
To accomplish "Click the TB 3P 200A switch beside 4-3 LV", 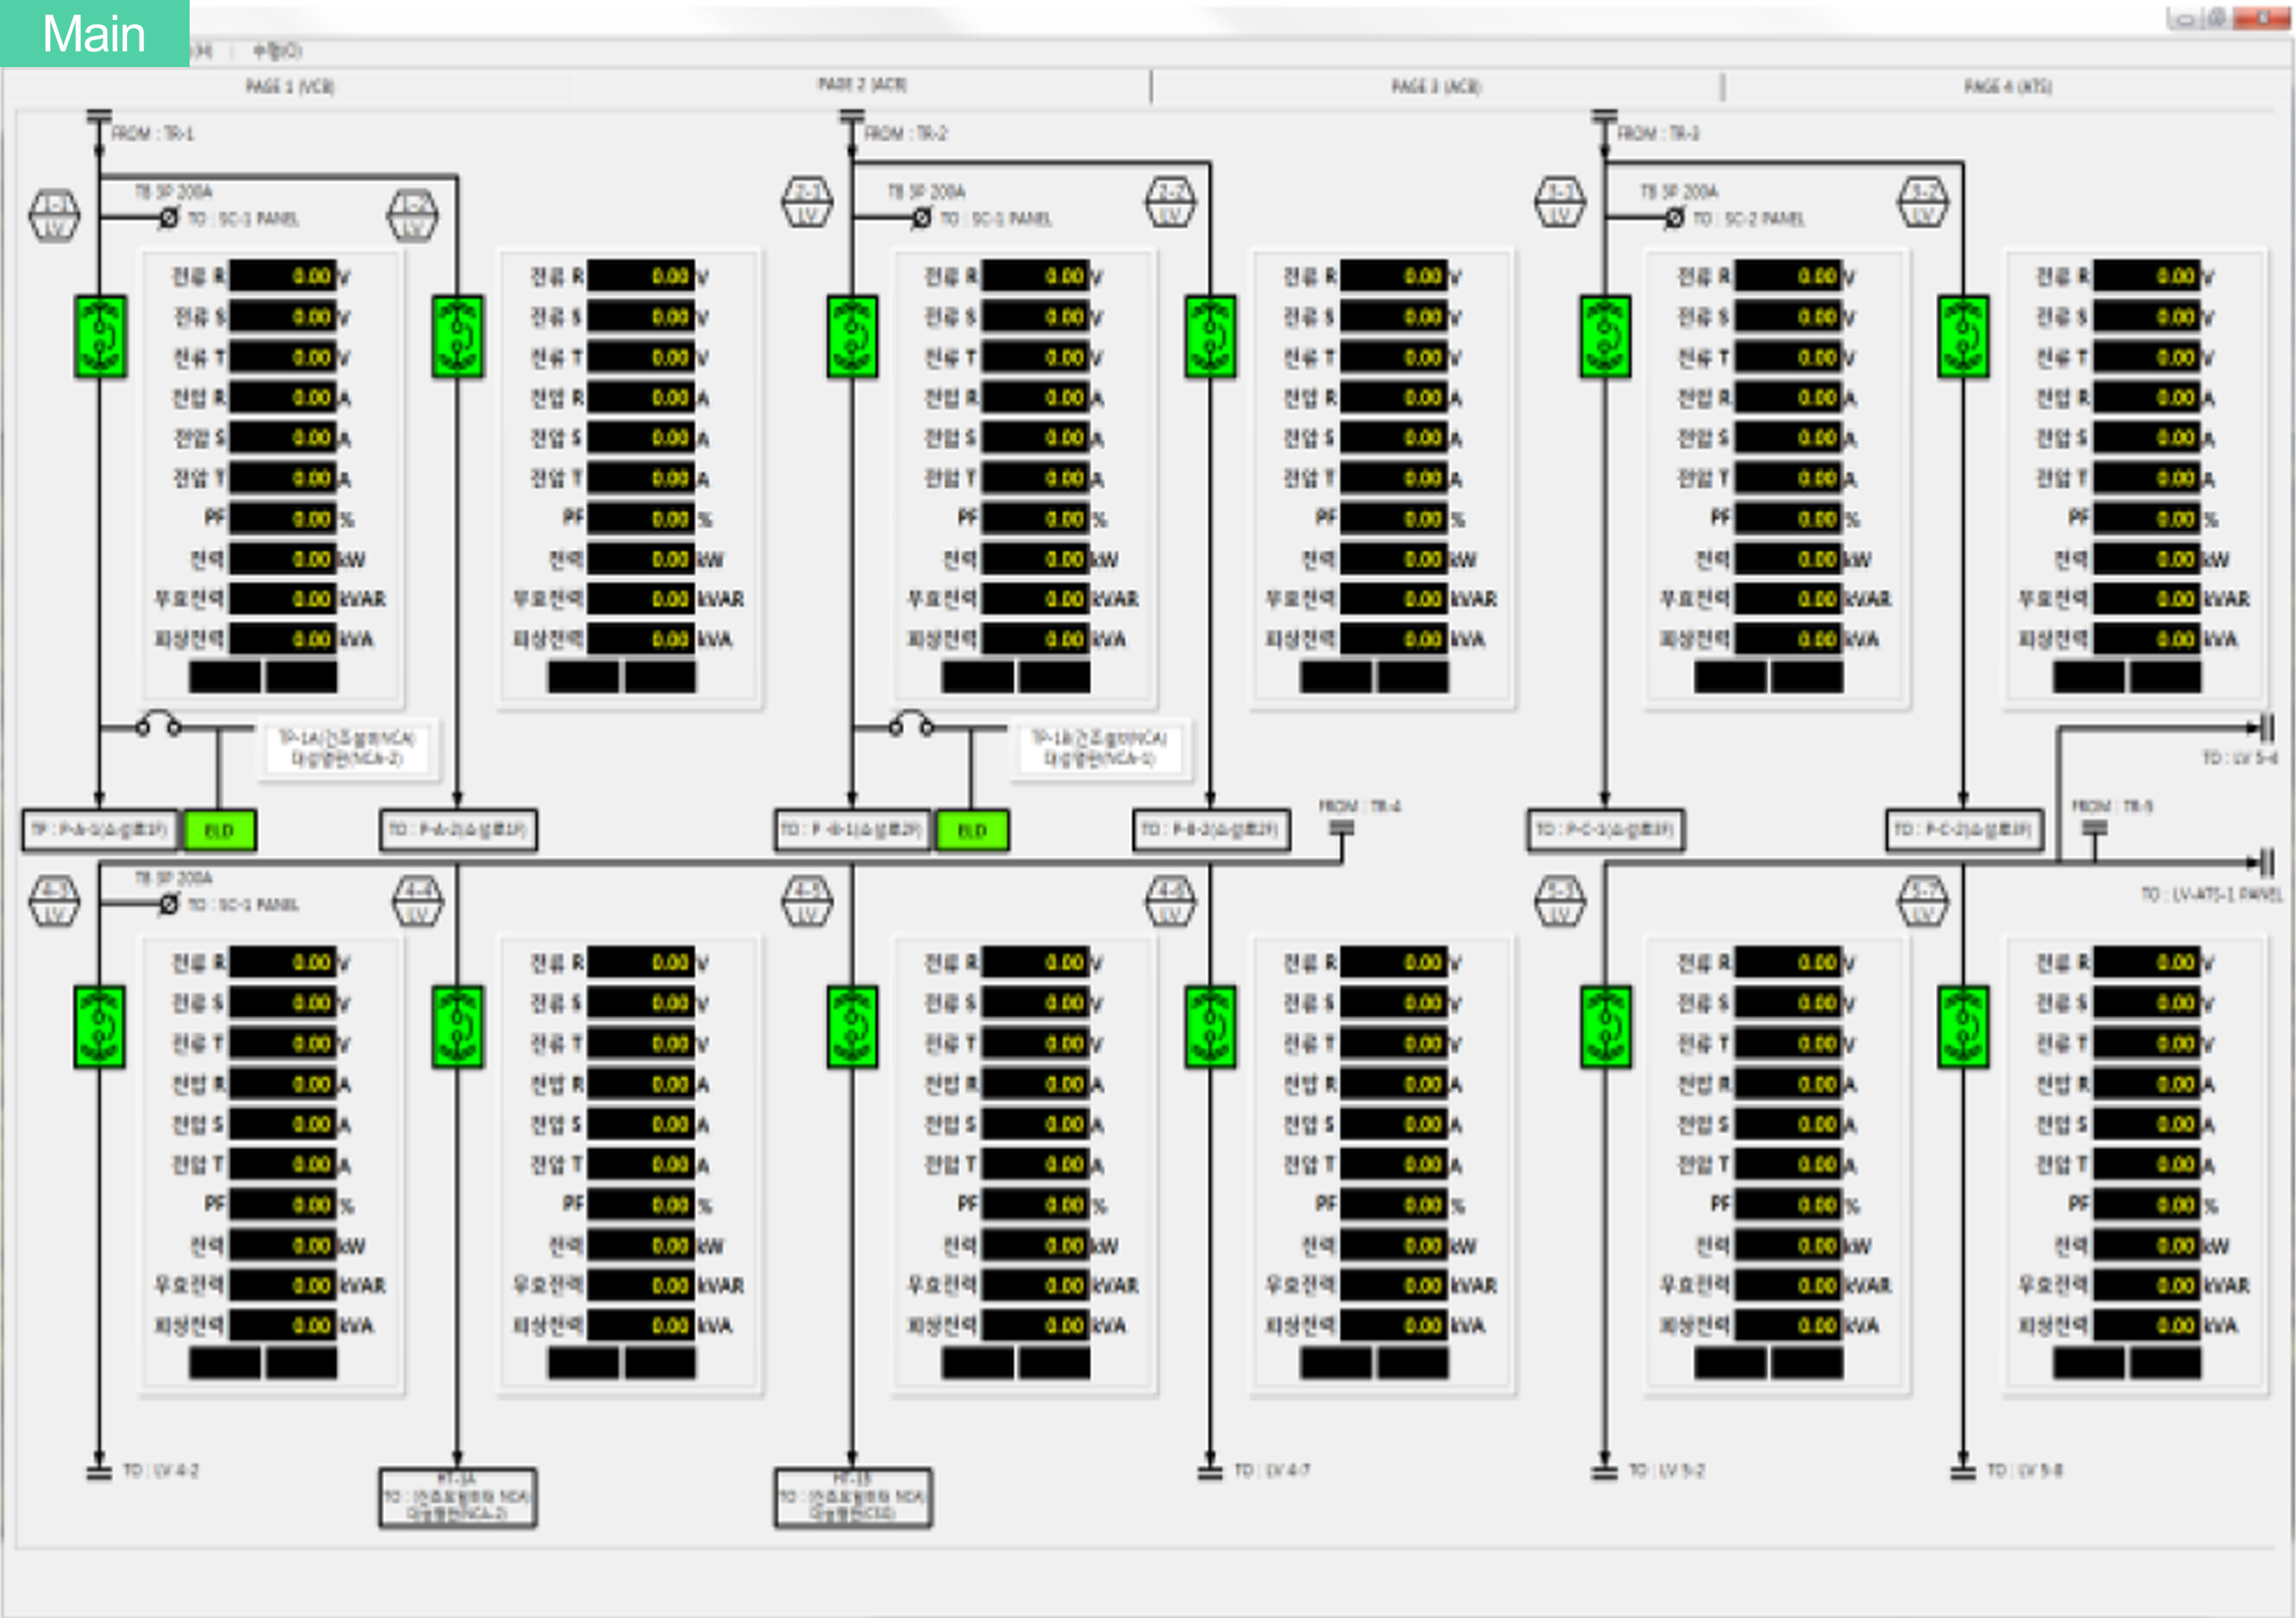I will pyautogui.click(x=168, y=904).
